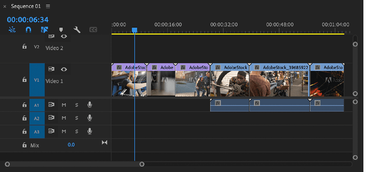Screen dimensions: 368x172
Task: Select the fourth clip labeled AdobeStock
Action: [x=230, y=80]
